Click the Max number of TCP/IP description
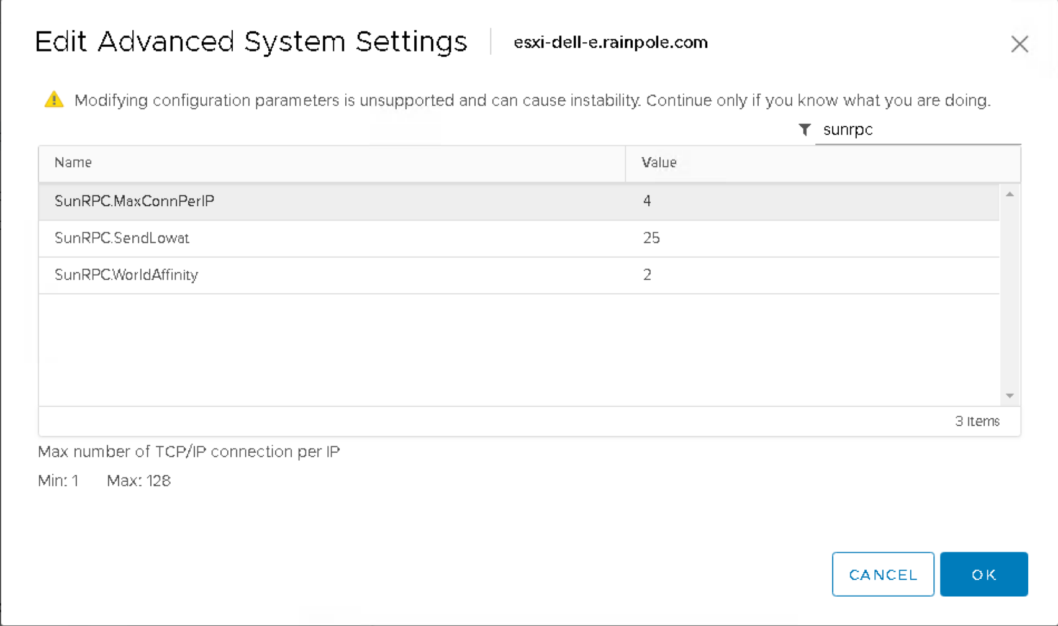The width and height of the screenshot is (1058, 626). pyautogui.click(x=189, y=451)
